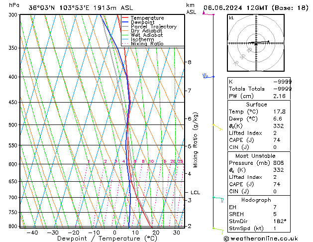Click the 'StmSpd (kt)' row label
Image resolution: width=313 pixels, height=242 pixels.
246,228
